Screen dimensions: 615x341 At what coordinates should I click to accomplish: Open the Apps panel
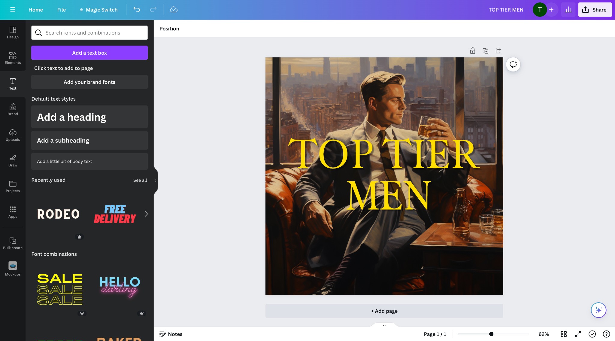pos(13,212)
